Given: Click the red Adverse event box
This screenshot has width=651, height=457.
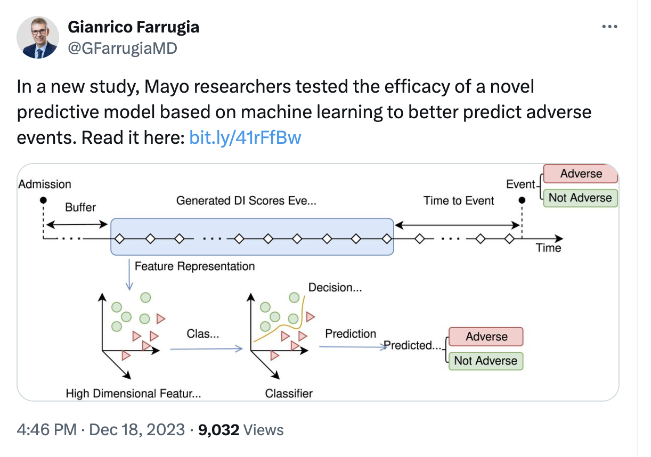Looking at the screenshot, I should pyautogui.click(x=580, y=174).
